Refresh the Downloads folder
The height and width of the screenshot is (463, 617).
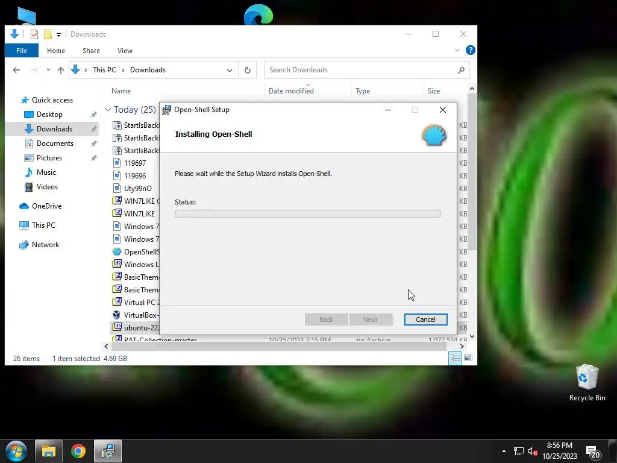point(247,70)
